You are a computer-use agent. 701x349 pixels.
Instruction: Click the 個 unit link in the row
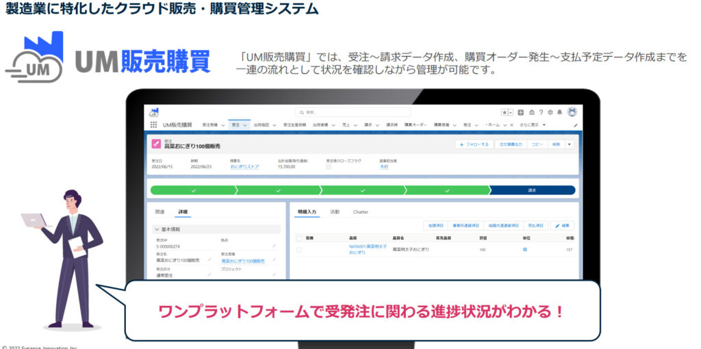click(x=524, y=249)
